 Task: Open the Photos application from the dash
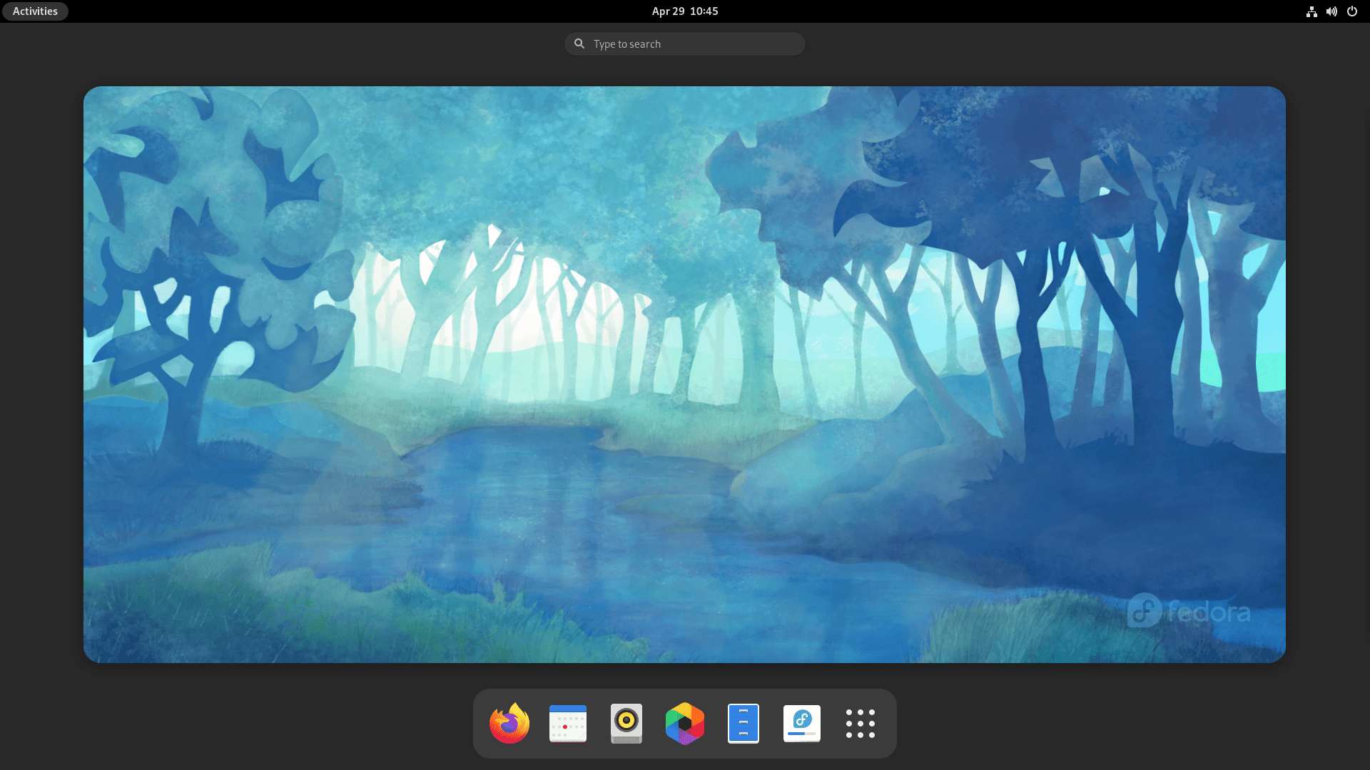pyautogui.click(x=684, y=723)
